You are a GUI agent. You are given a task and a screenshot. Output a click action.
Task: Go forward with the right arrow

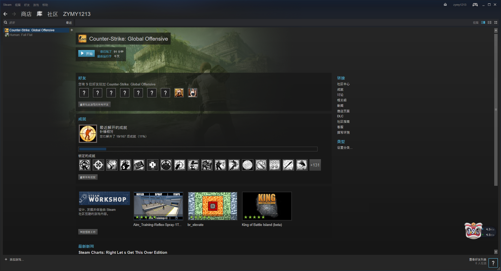tap(14, 14)
